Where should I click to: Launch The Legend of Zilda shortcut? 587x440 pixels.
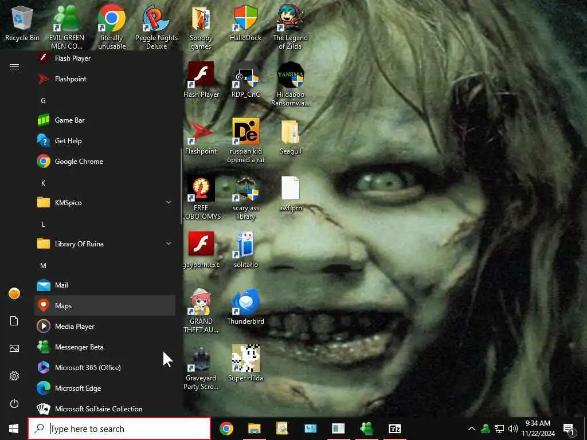pos(290,27)
